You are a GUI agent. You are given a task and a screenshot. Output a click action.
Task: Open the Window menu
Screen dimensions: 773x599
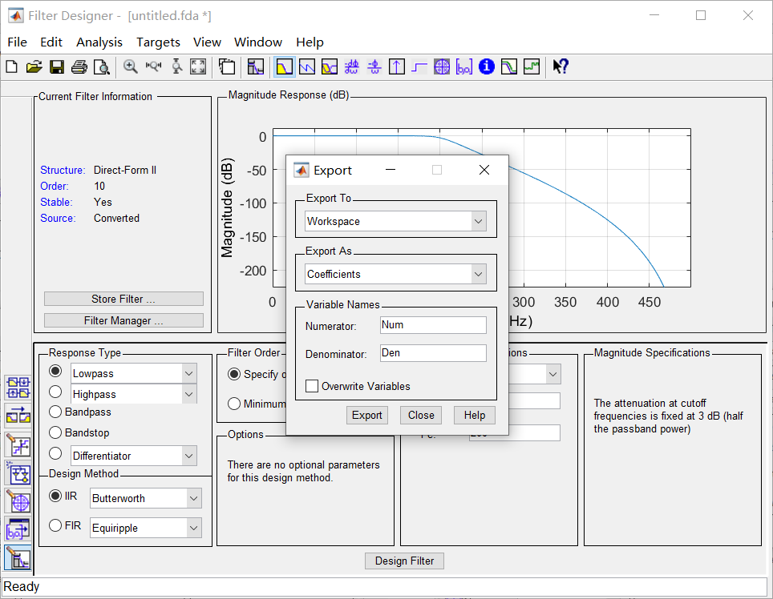[258, 42]
